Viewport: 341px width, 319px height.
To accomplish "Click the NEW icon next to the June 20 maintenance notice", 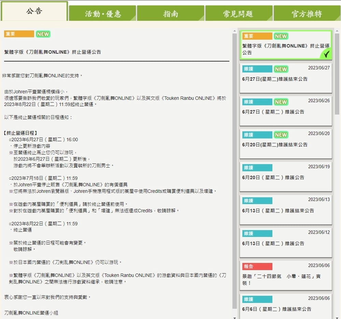I will pyautogui.click(x=281, y=135).
